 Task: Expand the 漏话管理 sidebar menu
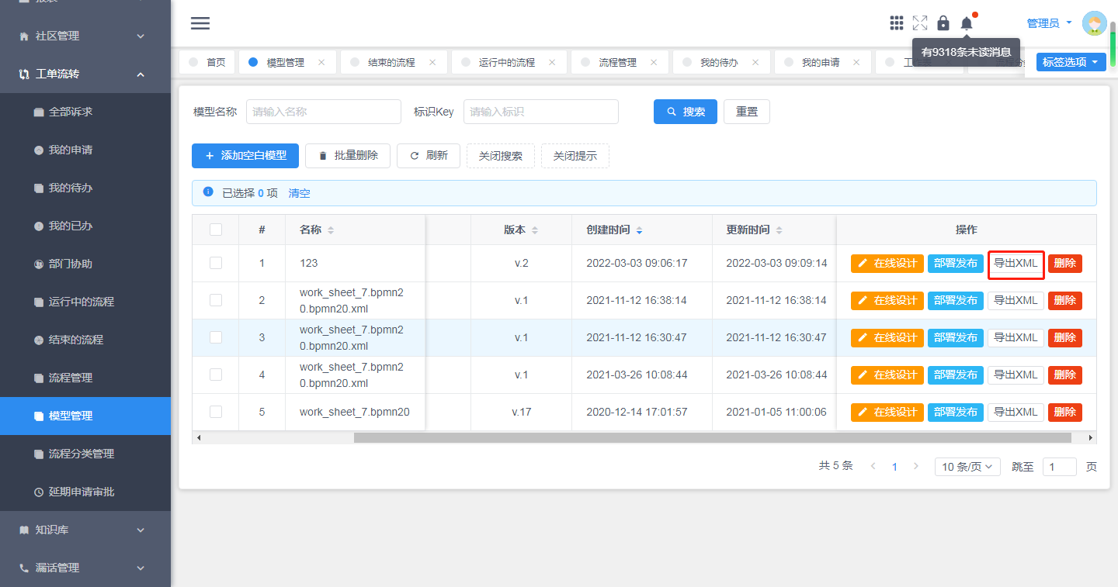click(x=141, y=568)
